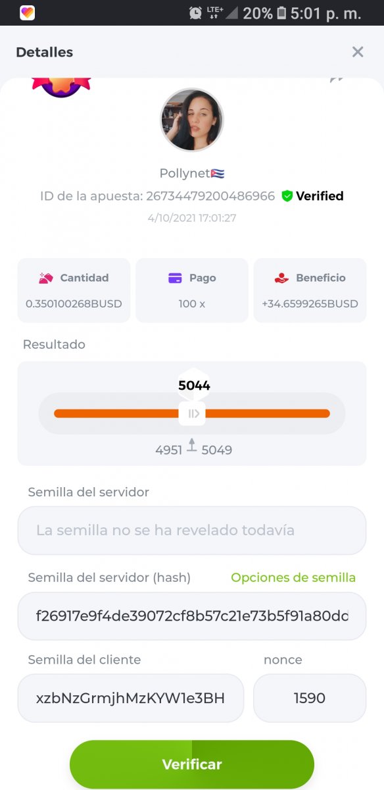Viewport: 384px width, 790px height.
Task: Tap the Pollynet username text
Action: pos(184,173)
